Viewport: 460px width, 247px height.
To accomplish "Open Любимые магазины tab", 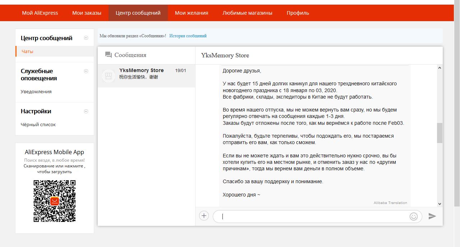I will point(247,13).
